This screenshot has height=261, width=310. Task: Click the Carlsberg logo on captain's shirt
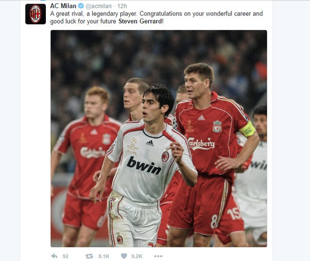[x=201, y=144]
